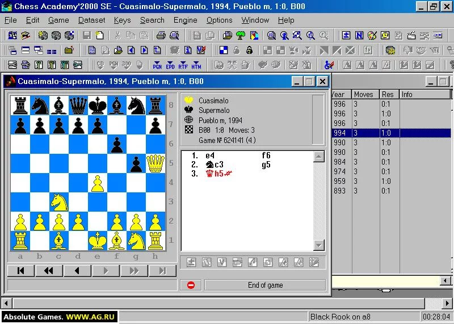This screenshot has width=454, height=324.
Task: Click the main horizontal scrollbar right arrow
Action: 448,304
